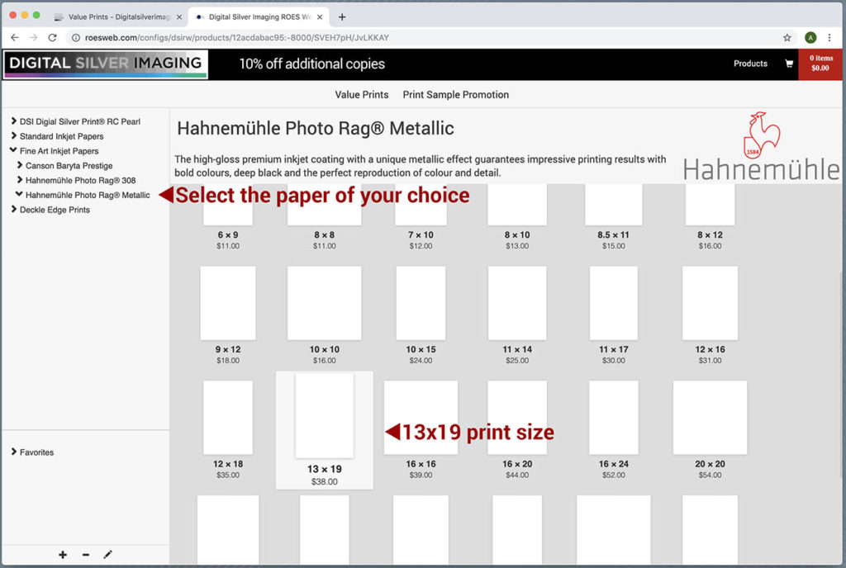
Task: Expand the Favorites section
Action: pos(14,452)
